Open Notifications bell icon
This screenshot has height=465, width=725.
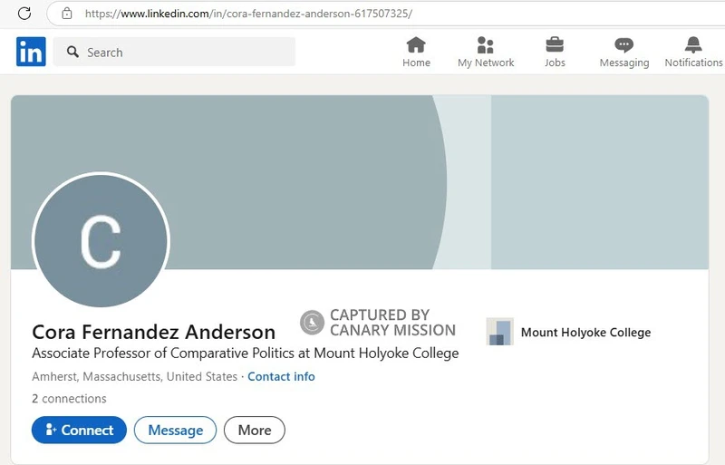[x=693, y=45]
